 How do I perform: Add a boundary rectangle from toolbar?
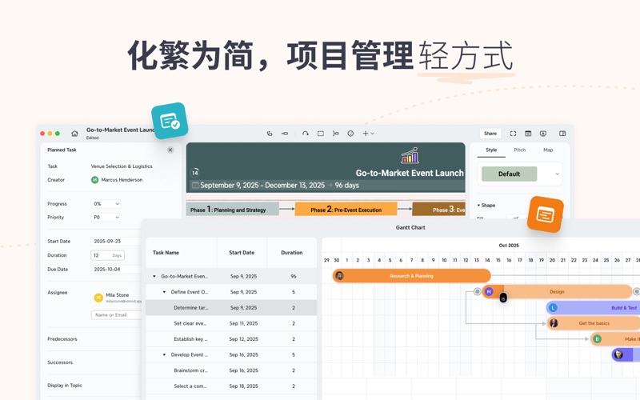point(321,134)
